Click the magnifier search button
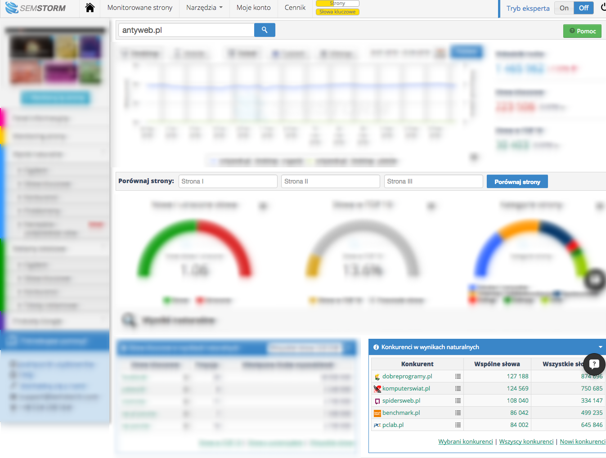 pos(265,30)
